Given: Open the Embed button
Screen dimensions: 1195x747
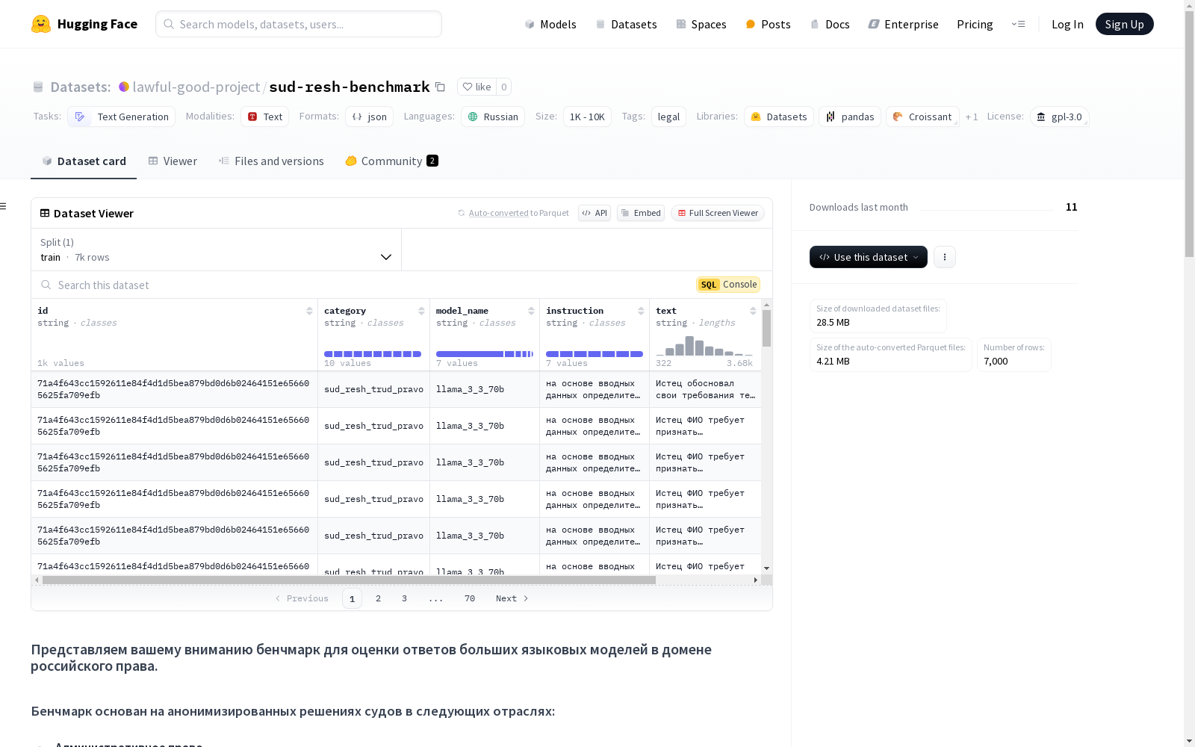Looking at the screenshot, I should (641, 213).
